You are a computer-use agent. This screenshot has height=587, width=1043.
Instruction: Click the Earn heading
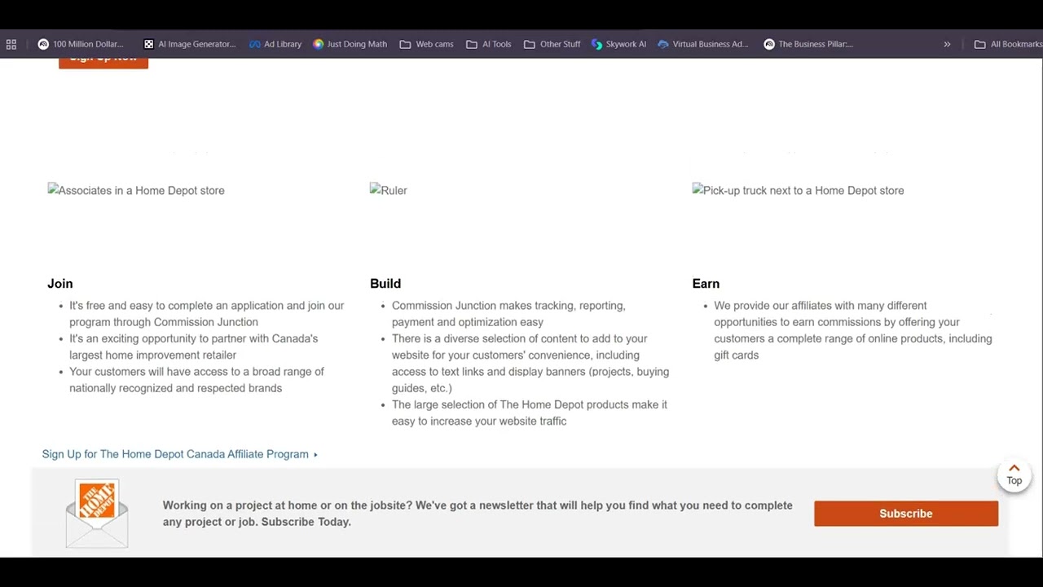click(706, 284)
